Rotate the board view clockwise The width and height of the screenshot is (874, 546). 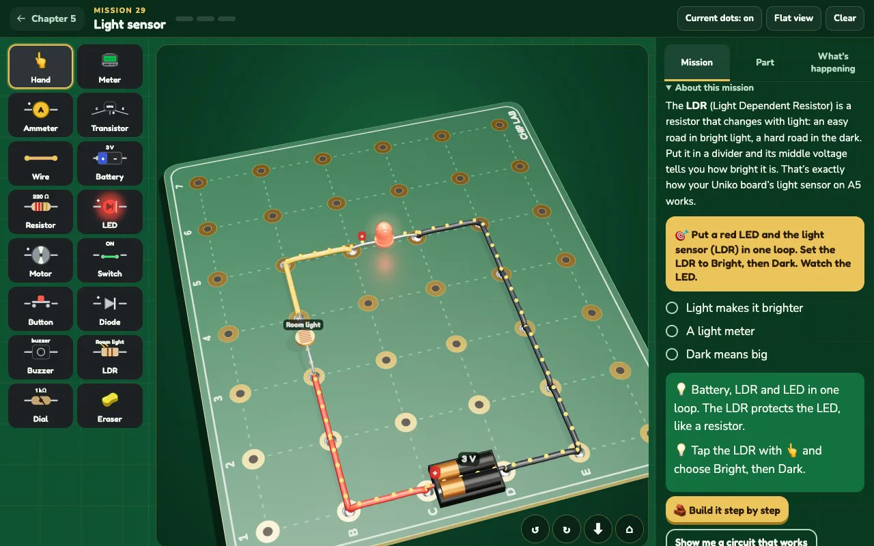[567, 529]
